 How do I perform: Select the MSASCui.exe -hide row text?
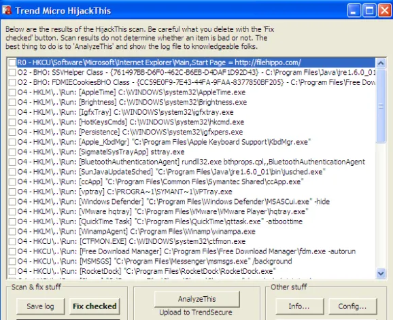point(173,202)
